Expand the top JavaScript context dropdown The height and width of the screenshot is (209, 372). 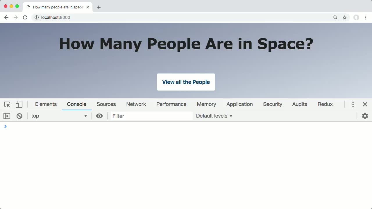59,116
